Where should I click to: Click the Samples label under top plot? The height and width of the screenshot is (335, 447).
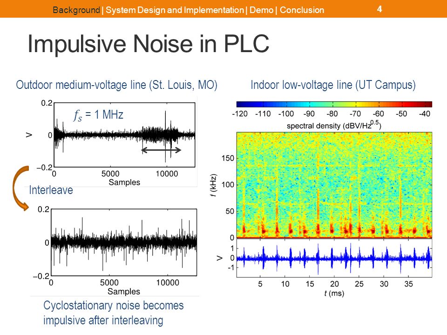tap(124, 182)
